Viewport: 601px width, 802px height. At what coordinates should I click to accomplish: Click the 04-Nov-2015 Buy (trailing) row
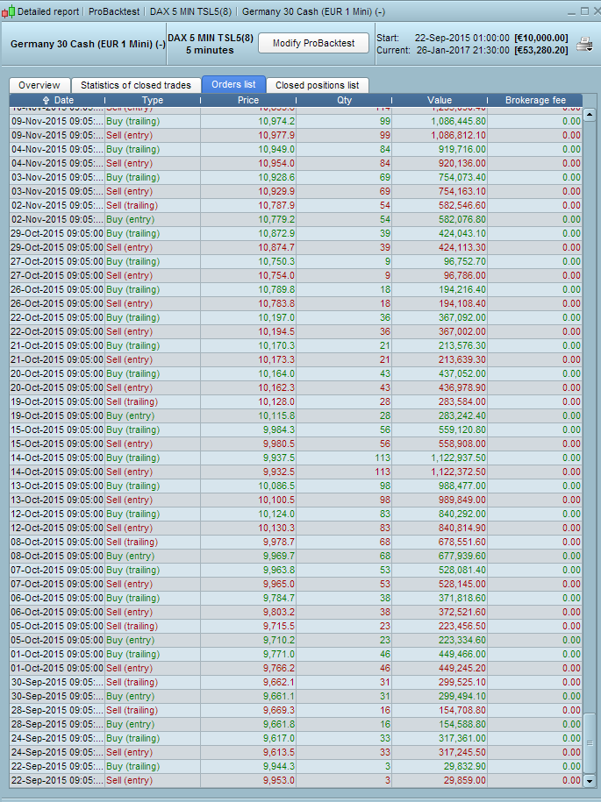(x=296, y=149)
